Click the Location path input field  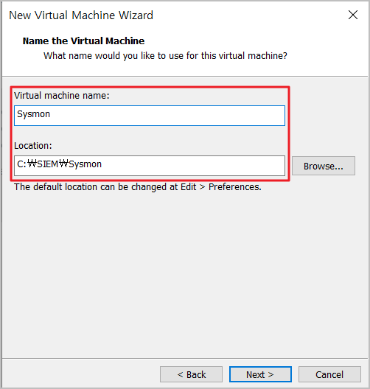pos(150,166)
